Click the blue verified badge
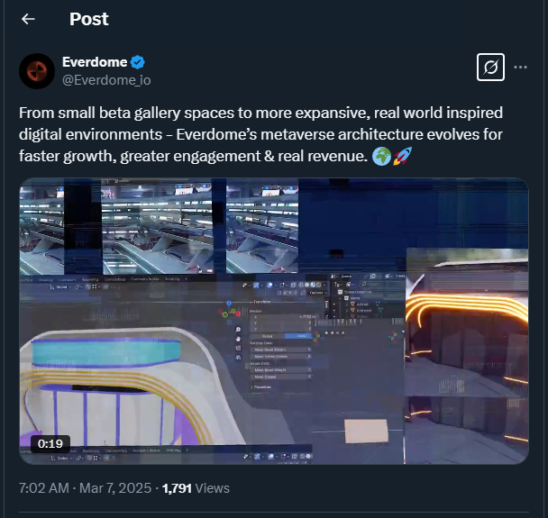The height and width of the screenshot is (518, 548). coord(138,62)
